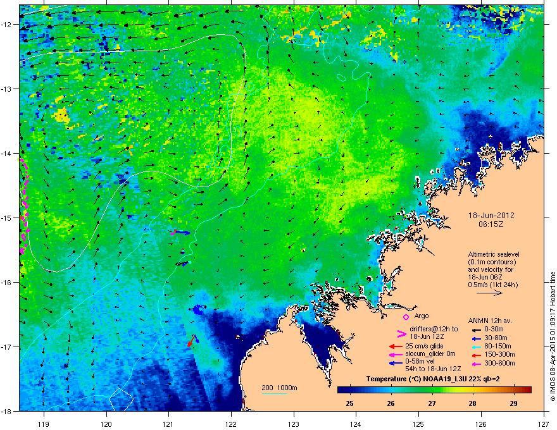Click the magenta Argo circle legend marker
Screen dimensions: 557x430
click(406, 317)
